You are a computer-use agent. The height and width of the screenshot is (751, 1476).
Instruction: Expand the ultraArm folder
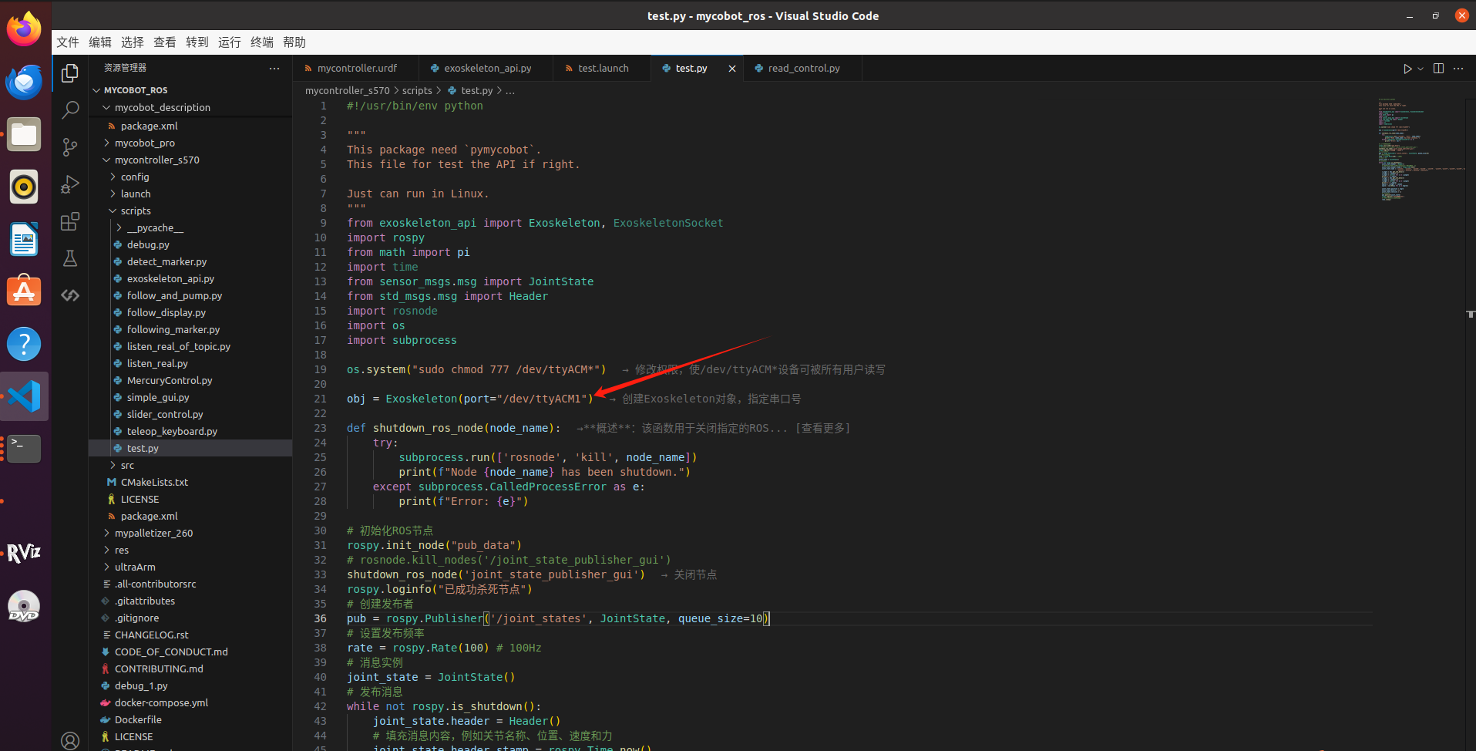pyautogui.click(x=190, y=567)
